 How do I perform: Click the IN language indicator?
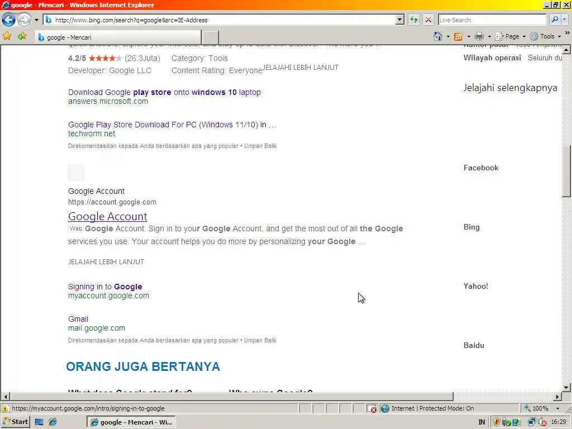click(482, 422)
